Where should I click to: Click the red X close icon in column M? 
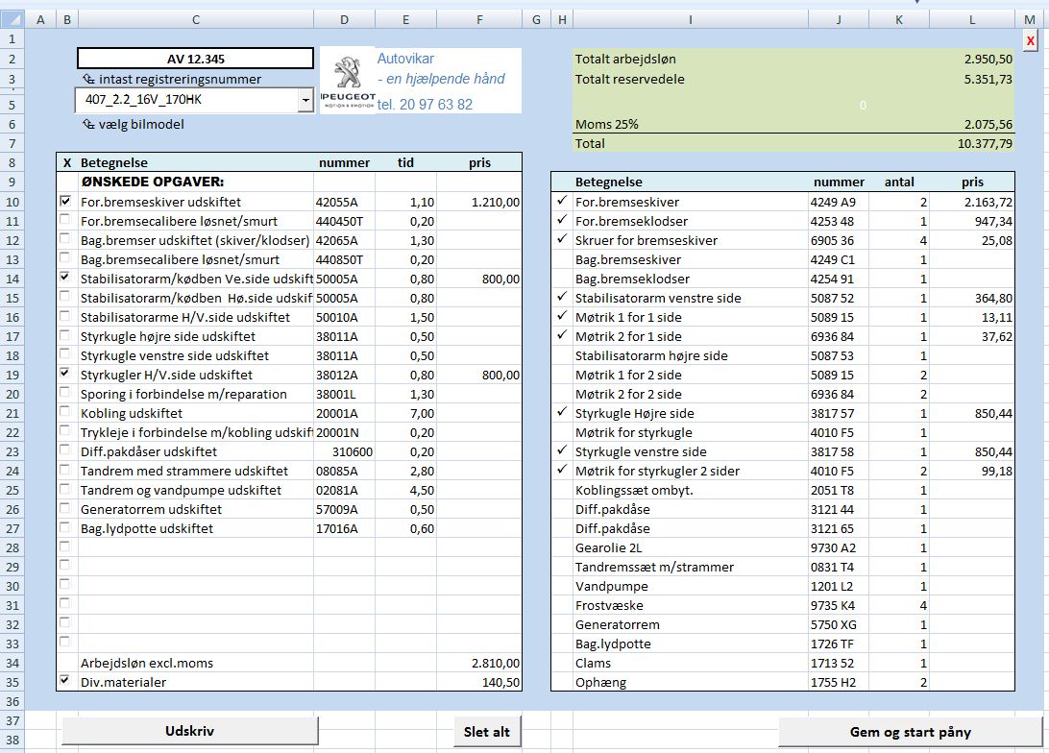click(1030, 40)
